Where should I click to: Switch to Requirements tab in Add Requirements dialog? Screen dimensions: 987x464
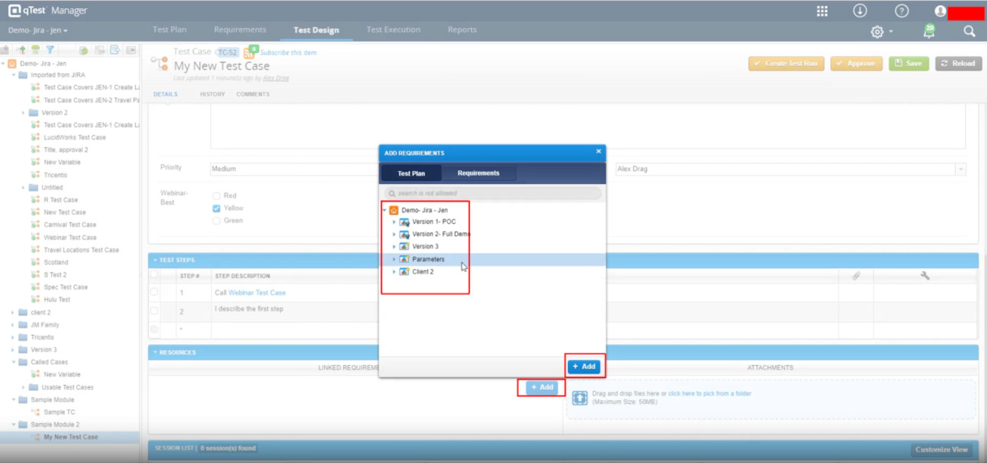tap(478, 173)
